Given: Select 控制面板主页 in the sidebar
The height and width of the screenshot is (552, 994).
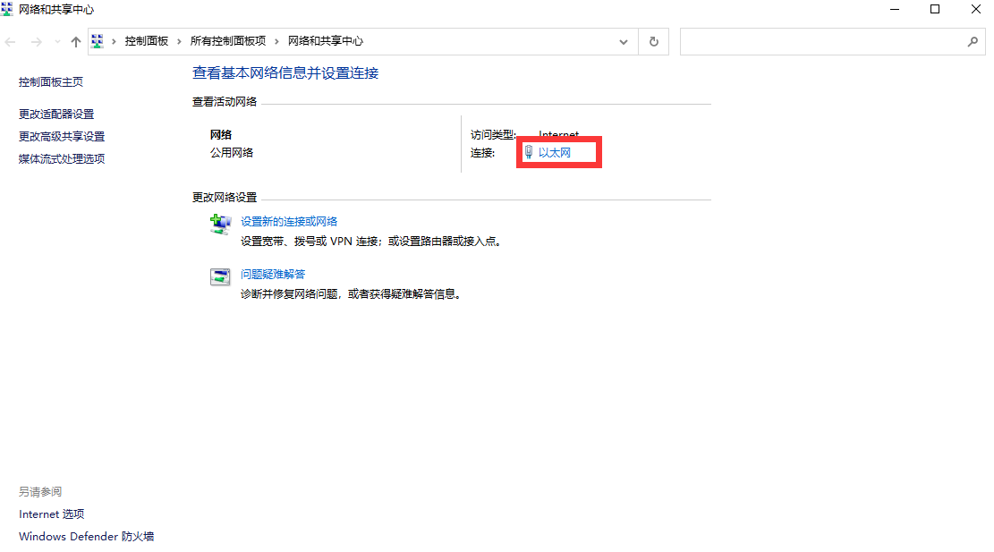Looking at the screenshot, I should pos(49,81).
